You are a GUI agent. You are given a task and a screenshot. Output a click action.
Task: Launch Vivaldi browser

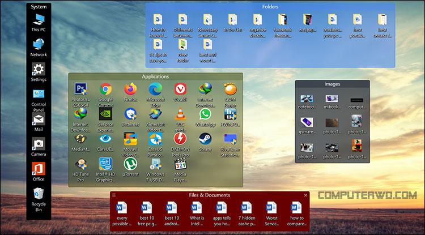[180, 89]
